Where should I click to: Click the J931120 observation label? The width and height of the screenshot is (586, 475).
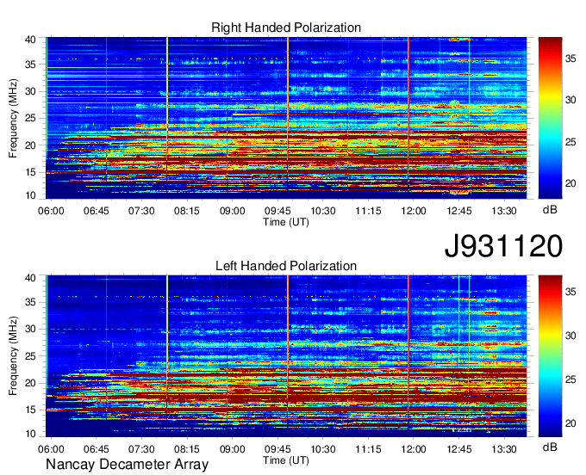pyautogui.click(x=503, y=246)
